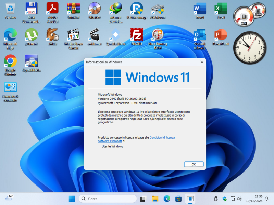The height and width of the screenshot is (205, 274).
Task: Open Windows Security tray icon
Action: click(x=224, y=199)
